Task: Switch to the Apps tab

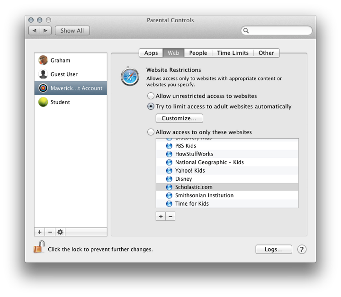Action: pos(151,53)
